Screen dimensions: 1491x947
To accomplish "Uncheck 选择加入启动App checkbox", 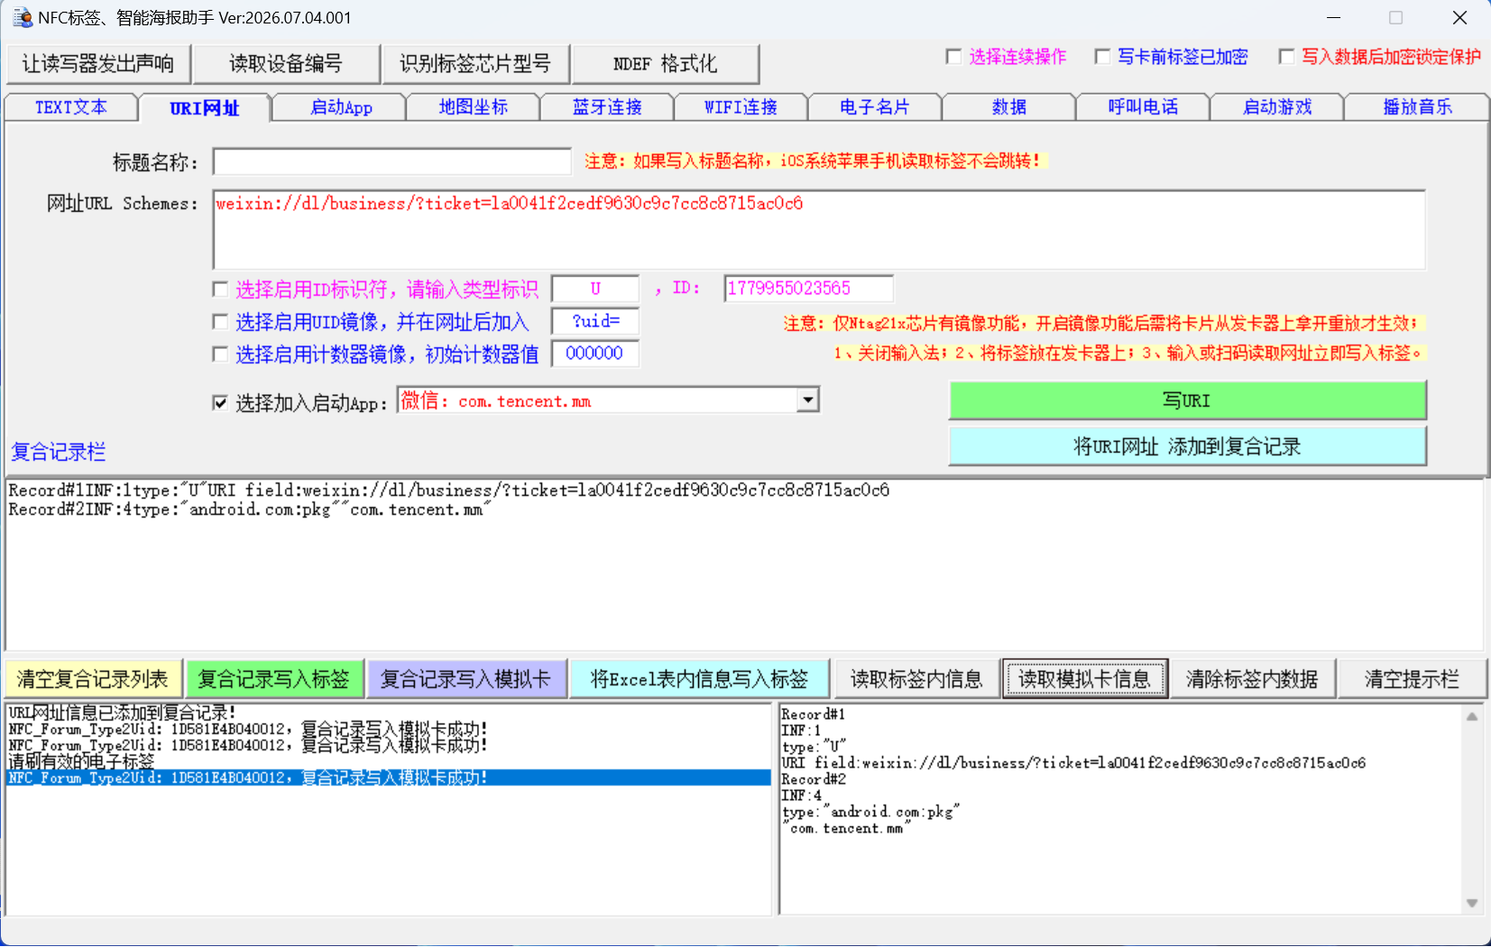I will point(220,403).
